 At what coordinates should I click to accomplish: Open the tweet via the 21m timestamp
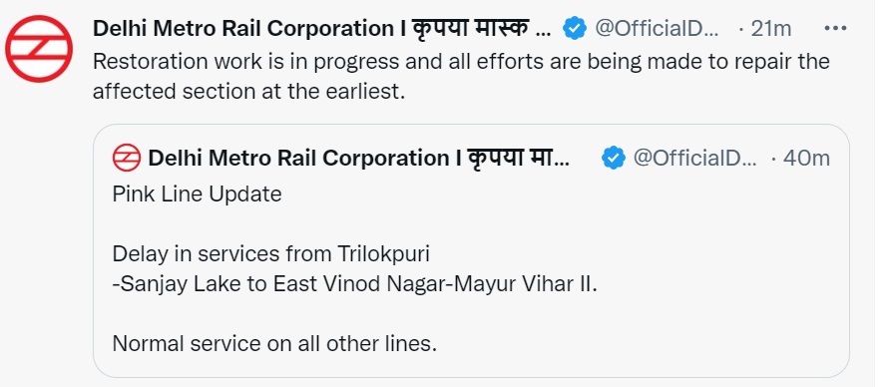[770, 28]
